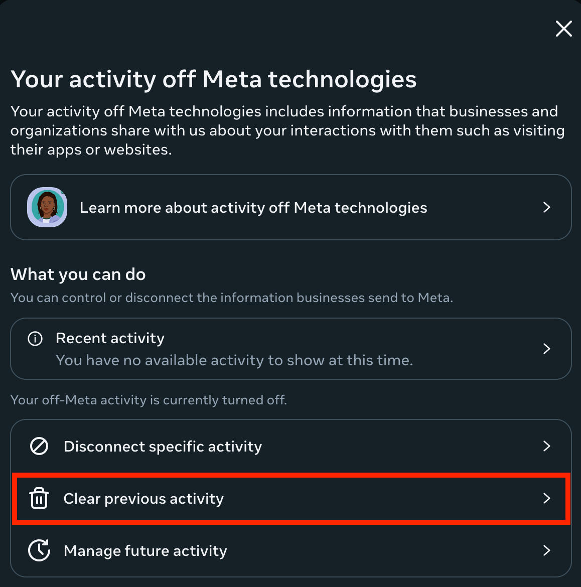This screenshot has height=587, width=581.
Task: Click the Disconnect circle-slash icon
Action: 39,446
